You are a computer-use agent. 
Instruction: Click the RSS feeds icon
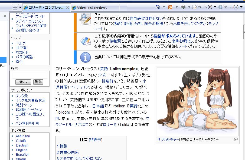click(170, 7)
